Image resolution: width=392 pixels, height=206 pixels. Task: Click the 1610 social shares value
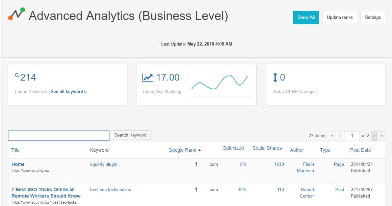(x=279, y=164)
